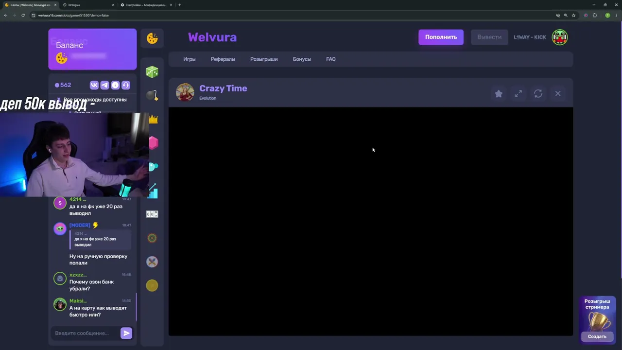The image size is (622, 350).
Task: Add Crazy Time to favorites
Action: 499,94
